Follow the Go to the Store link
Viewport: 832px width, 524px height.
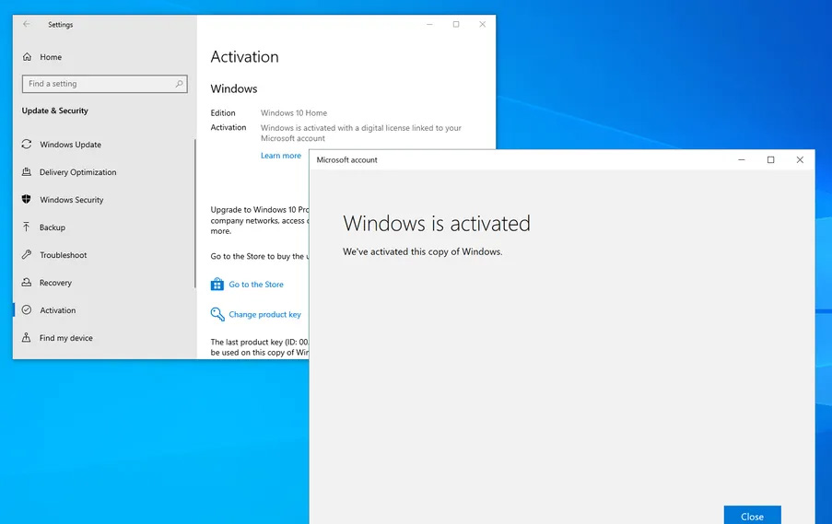[x=256, y=285]
